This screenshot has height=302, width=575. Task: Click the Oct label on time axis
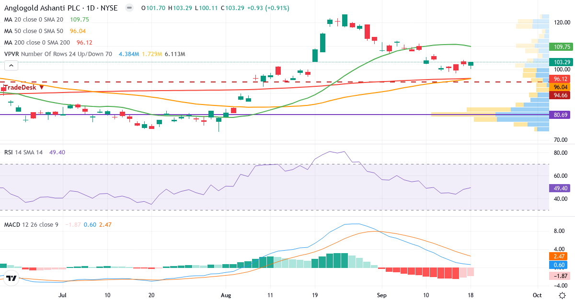click(537, 295)
